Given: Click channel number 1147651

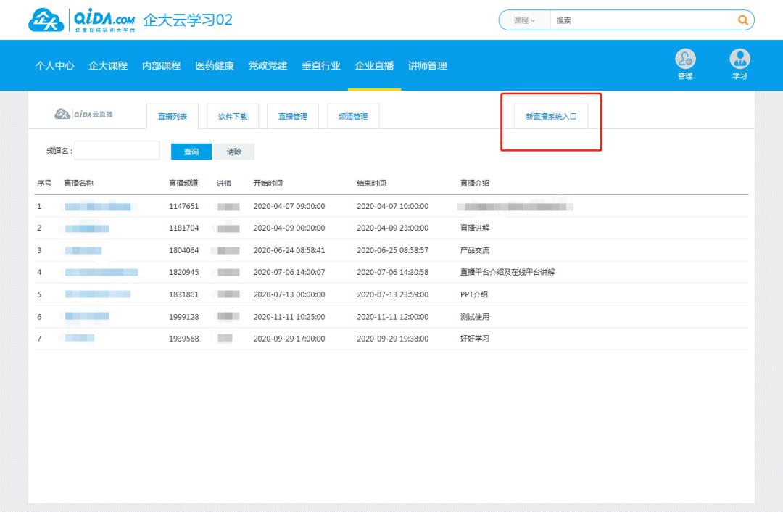Looking at the screenshot, I should [183, 206].
